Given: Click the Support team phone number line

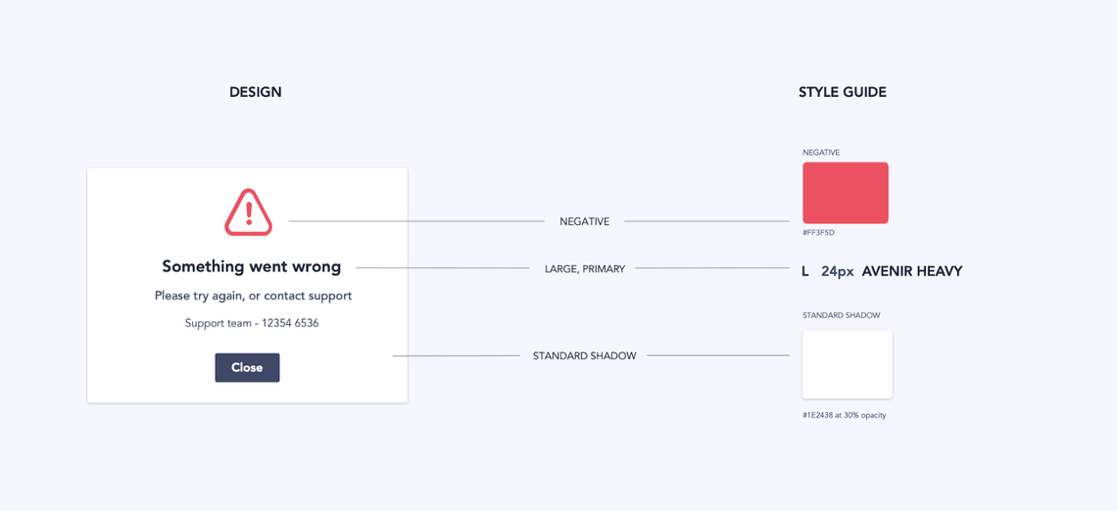Looking at the screenshot, I should 252,323.
